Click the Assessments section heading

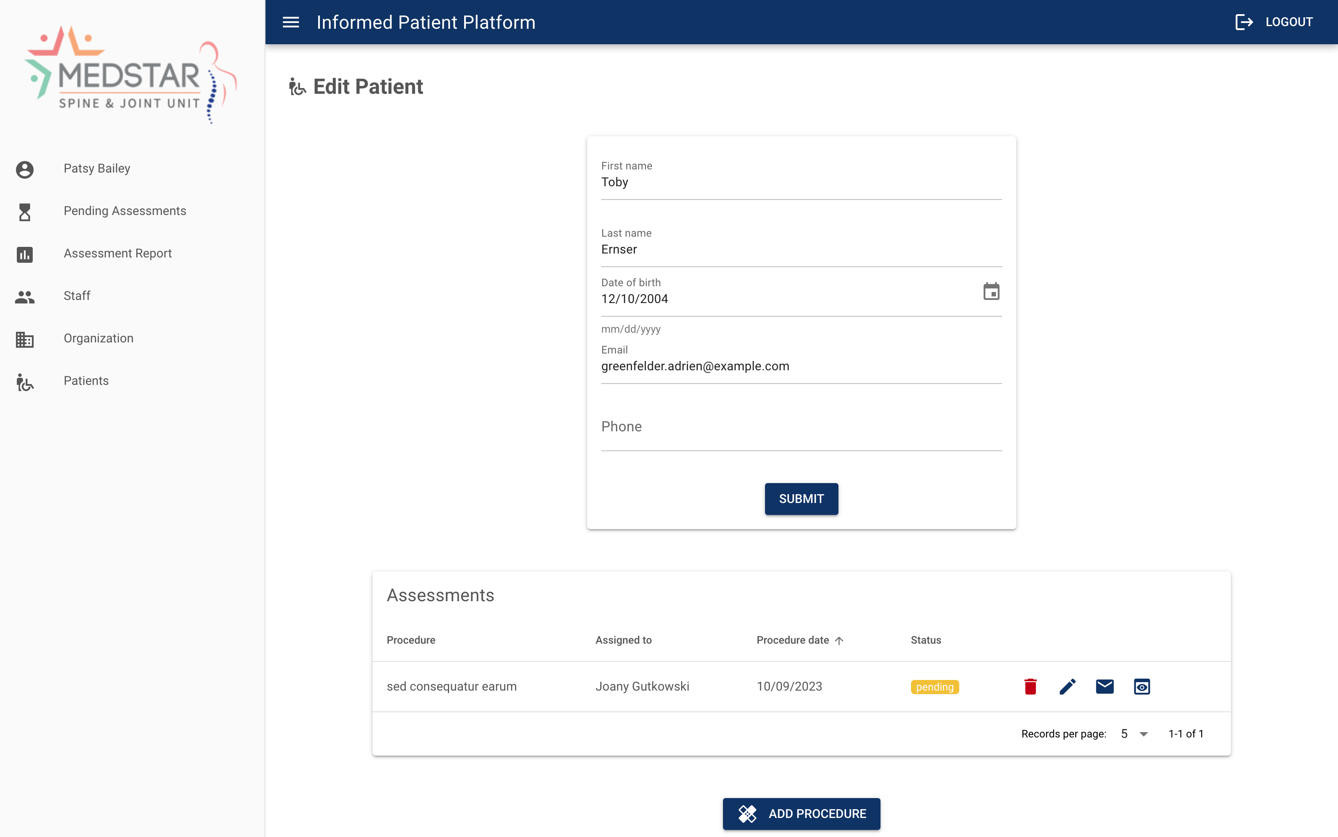click(x=440, y=595)
